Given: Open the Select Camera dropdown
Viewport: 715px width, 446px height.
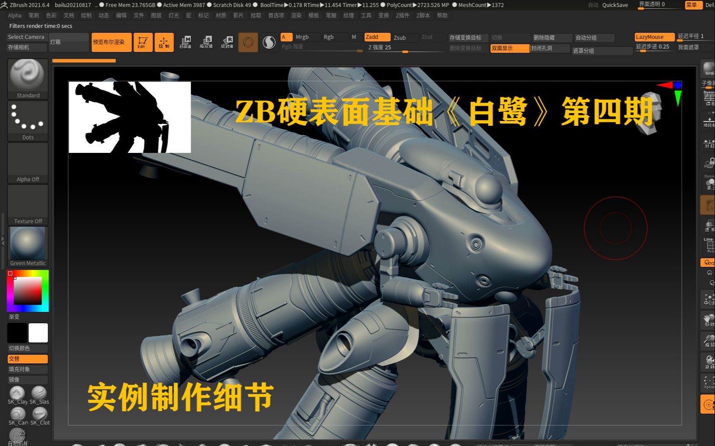Looking at the screenshot, I should pos(26,37).
